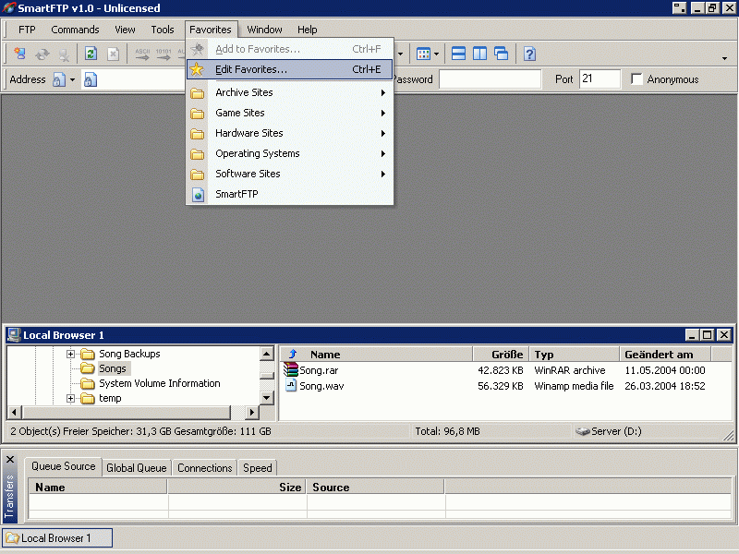Image resolution: width=739 pixels, height=554 pixels.
Task: Click the help question mark toolbar icon
Action: [x=529, y=54]
